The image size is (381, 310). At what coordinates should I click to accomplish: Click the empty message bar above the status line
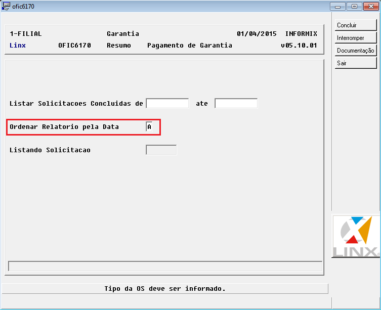click(x=165, y=266)
